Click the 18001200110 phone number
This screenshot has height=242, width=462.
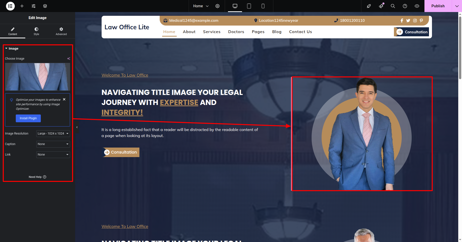352,21
